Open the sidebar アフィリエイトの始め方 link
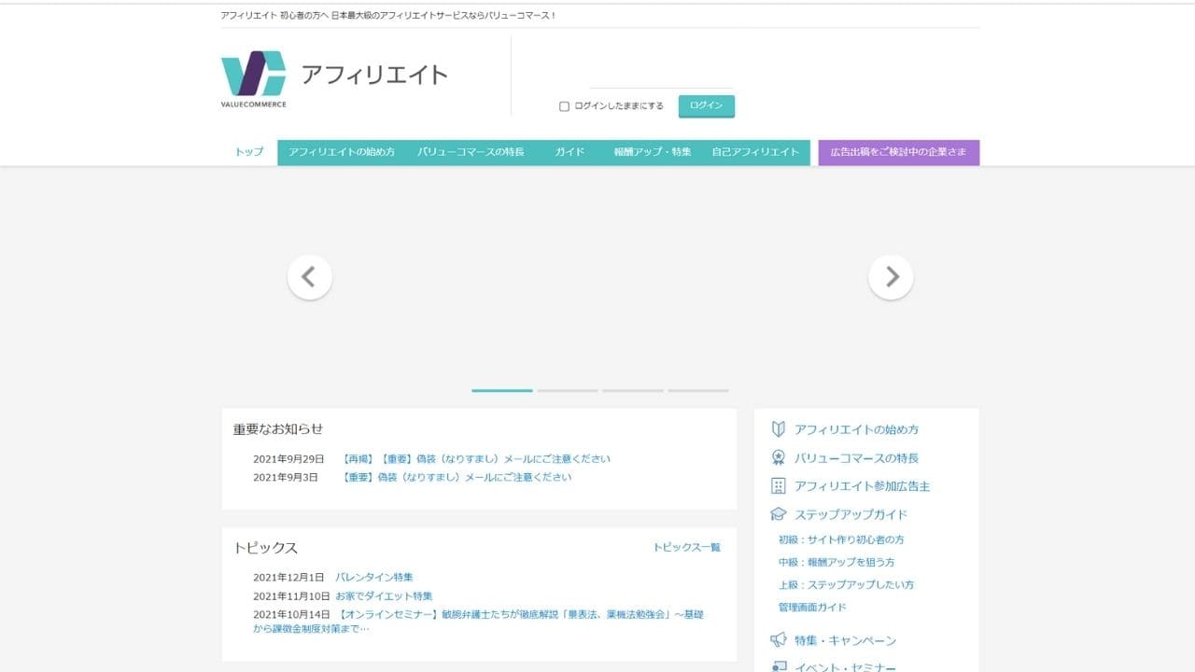This screenshot has width=1195, height=672. click(x=856, y=429)
